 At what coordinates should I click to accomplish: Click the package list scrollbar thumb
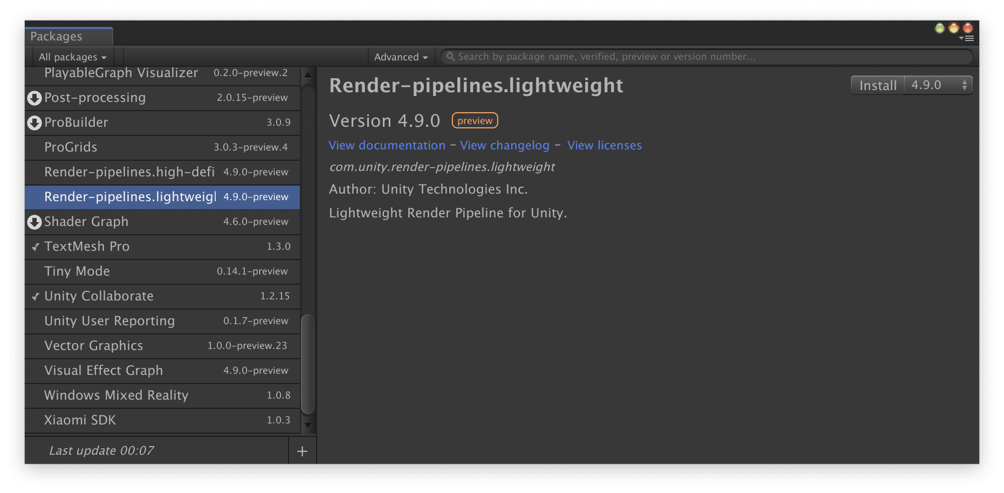pyautogui.click(x=308, y=364)
